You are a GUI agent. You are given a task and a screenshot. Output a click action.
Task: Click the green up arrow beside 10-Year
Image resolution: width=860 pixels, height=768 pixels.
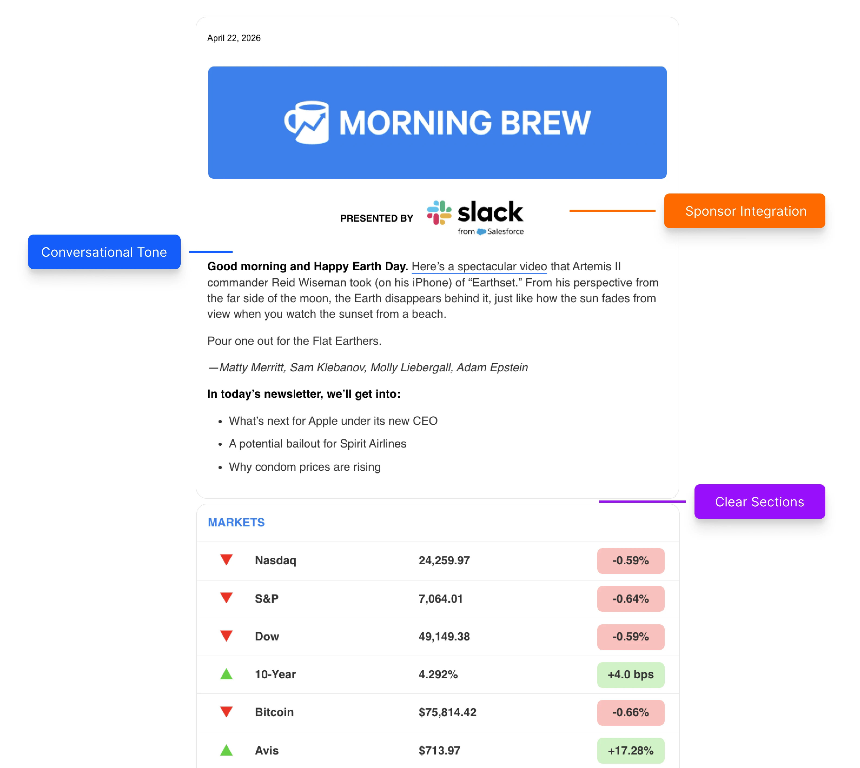[x=226, y=674]
